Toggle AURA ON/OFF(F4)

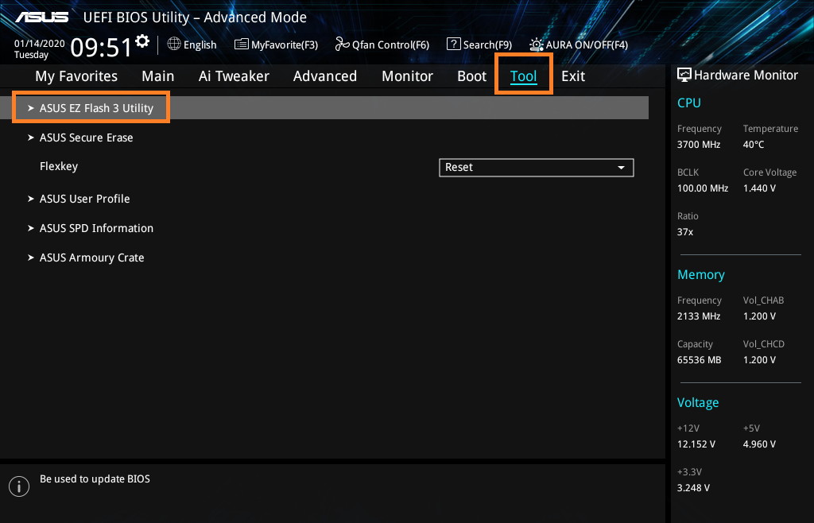(587, 45)
